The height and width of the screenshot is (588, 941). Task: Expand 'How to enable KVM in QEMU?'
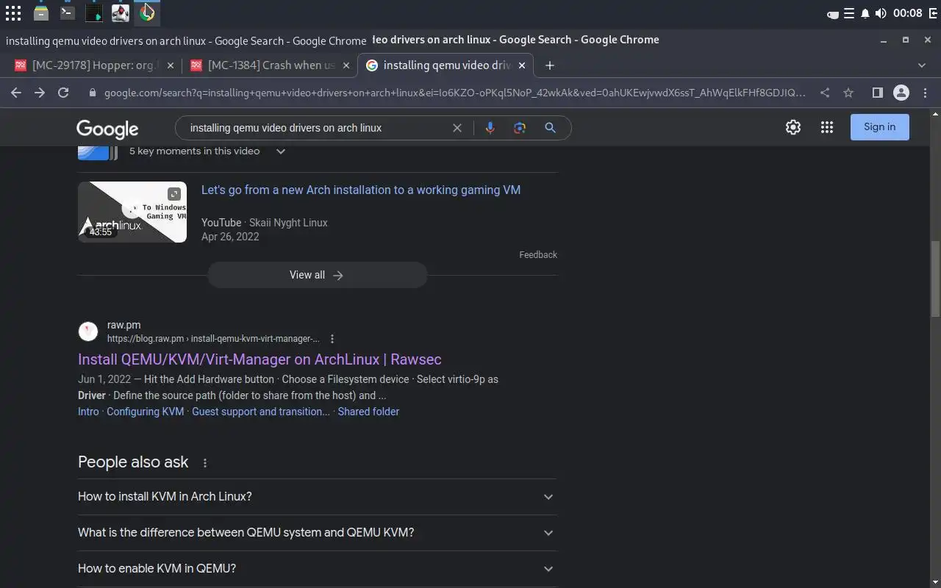coord(317,569)
